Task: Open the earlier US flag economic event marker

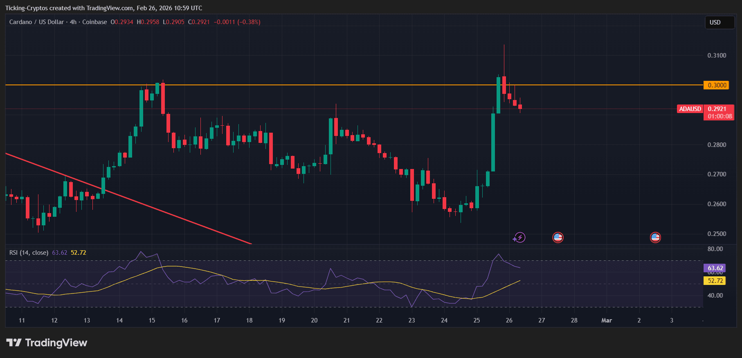Action: (x=558, y=237)
